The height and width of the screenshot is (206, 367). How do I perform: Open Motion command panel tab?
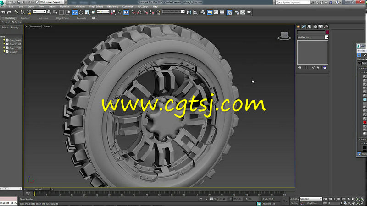click(315, 27)
